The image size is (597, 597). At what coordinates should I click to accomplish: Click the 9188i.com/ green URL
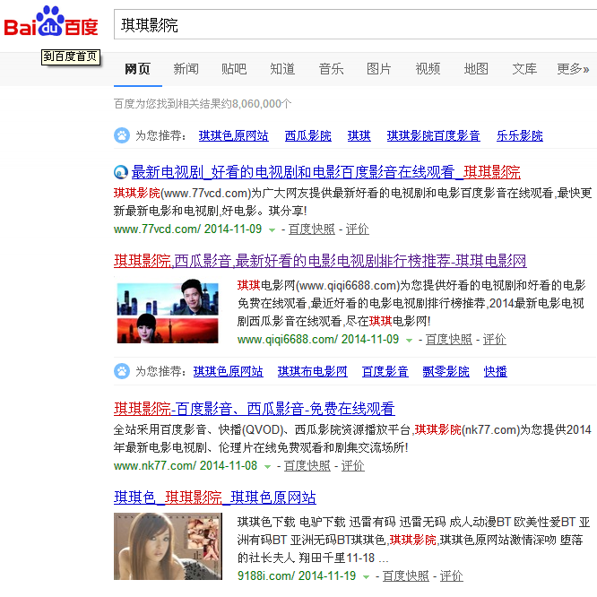tap(265, 576)
